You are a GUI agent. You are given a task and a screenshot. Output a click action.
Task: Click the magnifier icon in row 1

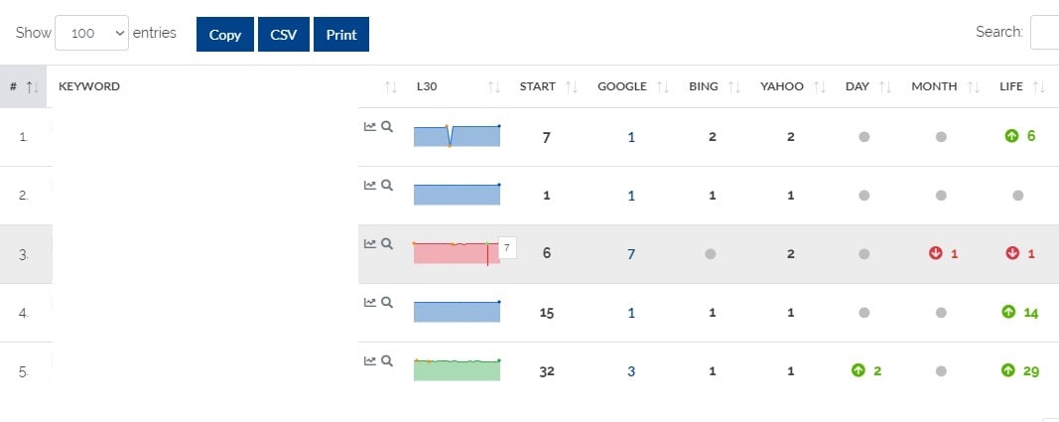point(387,127)
